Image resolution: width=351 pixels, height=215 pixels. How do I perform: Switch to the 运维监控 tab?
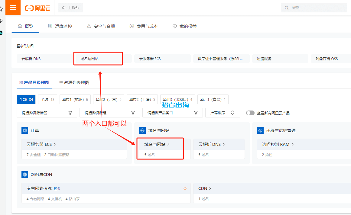point(60,26)
